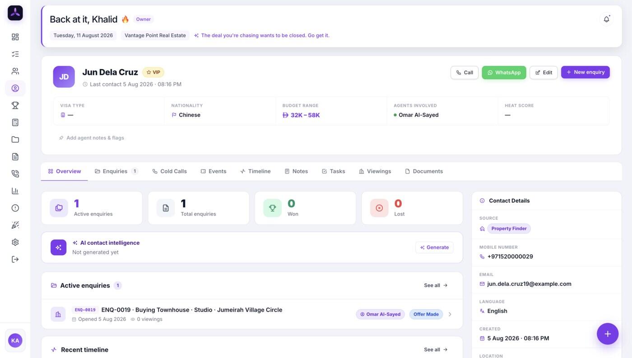Open the phone calls icon in sidebar
Viewport: 632px width, 358px height.
coord(15,174)
